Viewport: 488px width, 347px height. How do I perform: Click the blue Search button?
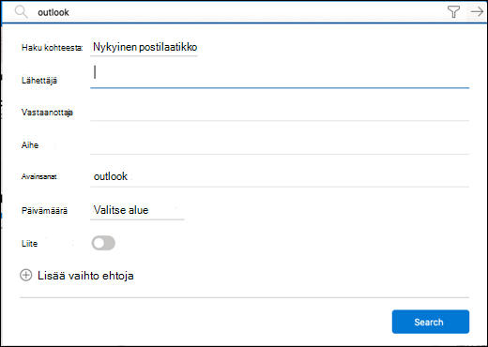tap(431, 322)
